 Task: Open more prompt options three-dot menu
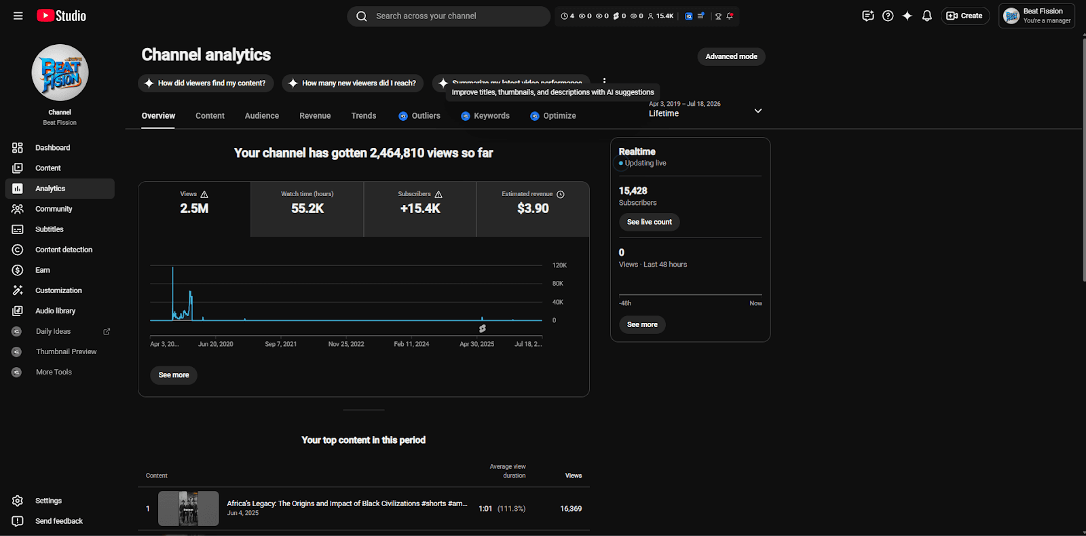pyautogui.click(x=604, y=81)
